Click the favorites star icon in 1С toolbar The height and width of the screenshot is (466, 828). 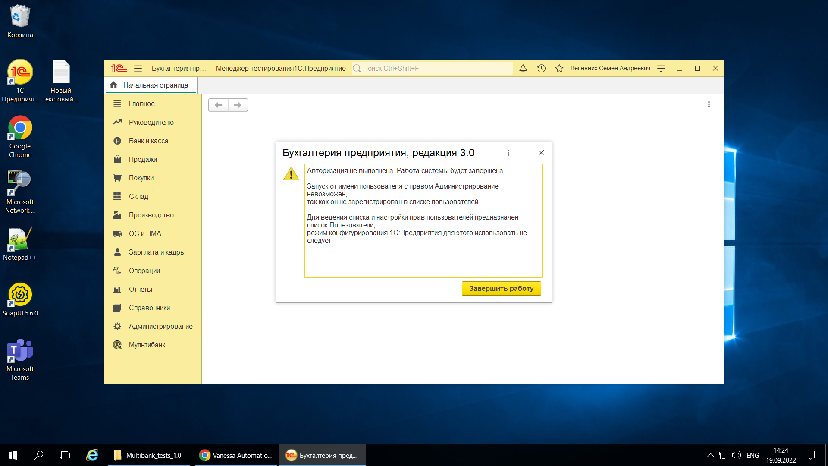coord(560,68)
